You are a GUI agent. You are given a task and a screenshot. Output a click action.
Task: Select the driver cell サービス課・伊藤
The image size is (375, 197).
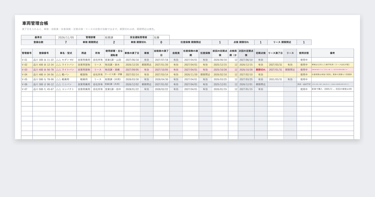(114, 74)
